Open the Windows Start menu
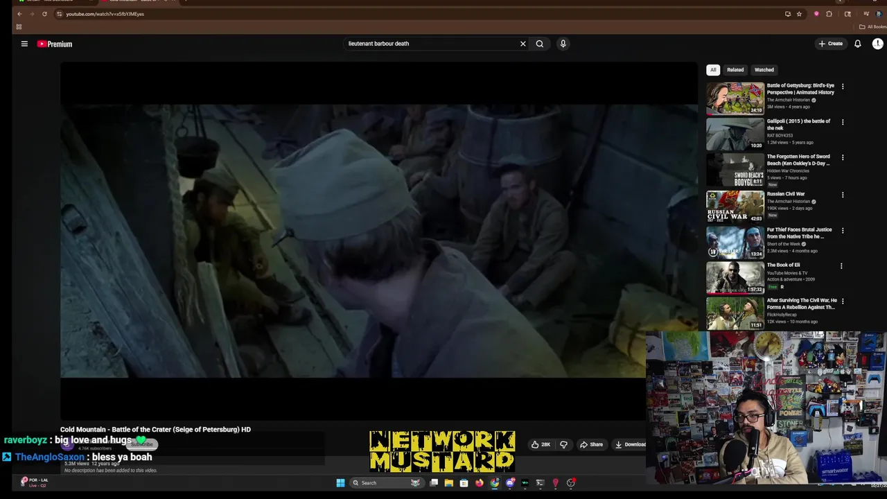The height and width of the screenshot is (499, 887). tap(340, 483)
